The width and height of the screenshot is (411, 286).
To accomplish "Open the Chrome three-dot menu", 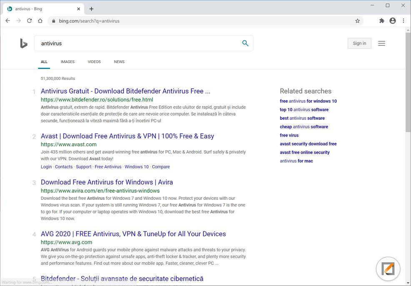I will pyautogui.click(x=403, y=21).
